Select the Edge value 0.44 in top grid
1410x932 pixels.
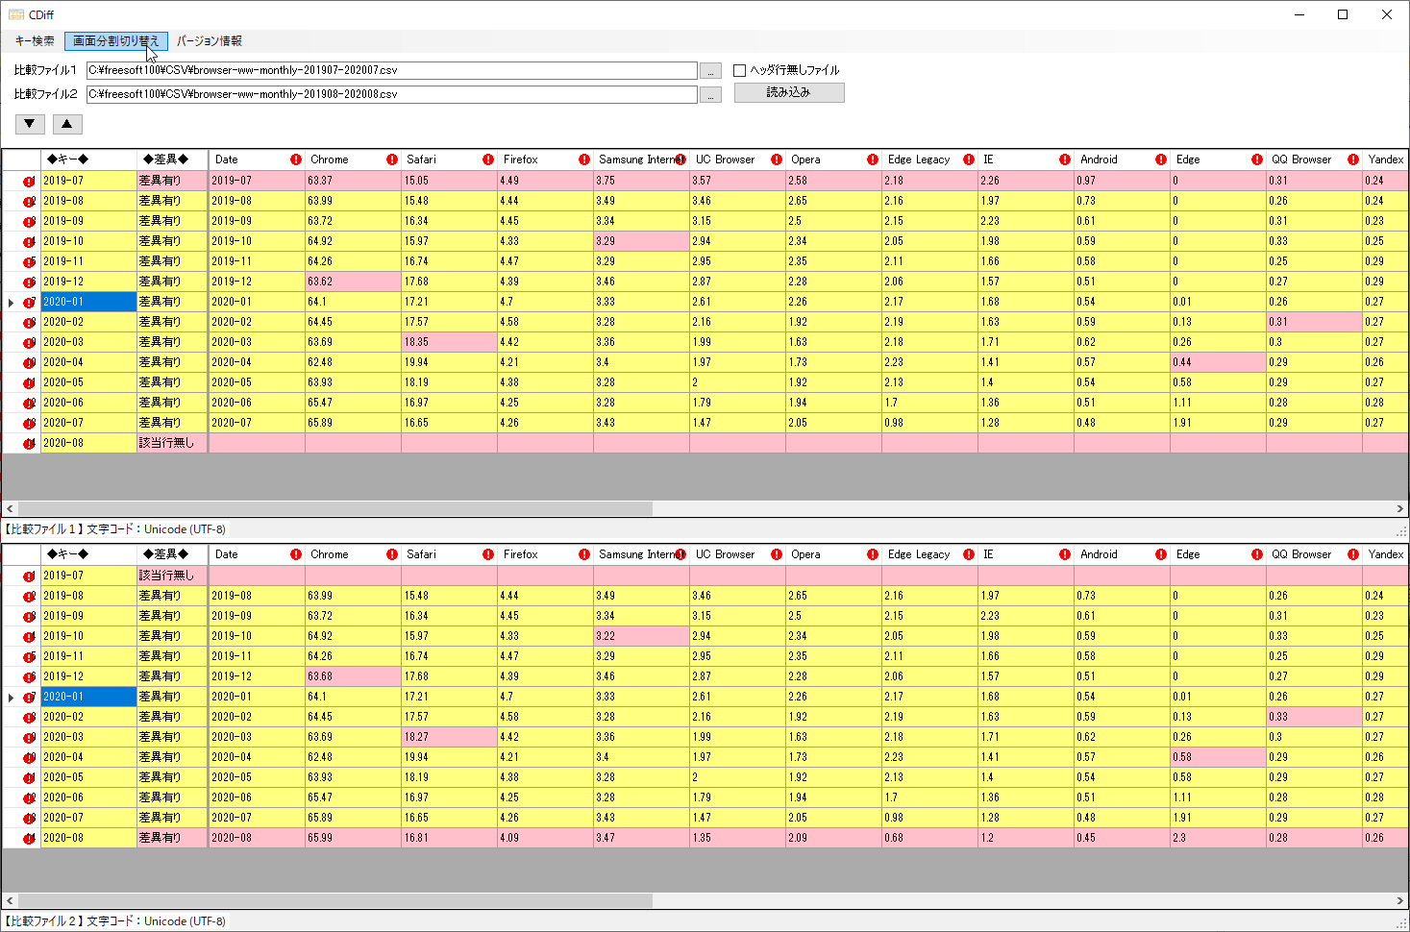click(1218, 362)
